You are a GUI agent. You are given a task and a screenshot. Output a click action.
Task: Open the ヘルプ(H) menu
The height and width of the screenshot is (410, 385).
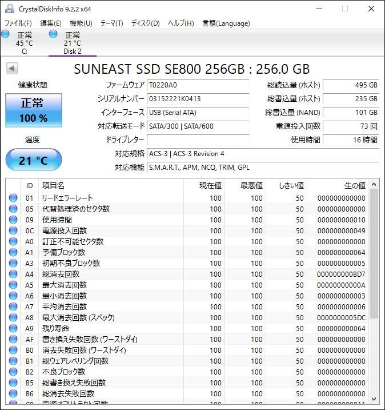point(181,23)
